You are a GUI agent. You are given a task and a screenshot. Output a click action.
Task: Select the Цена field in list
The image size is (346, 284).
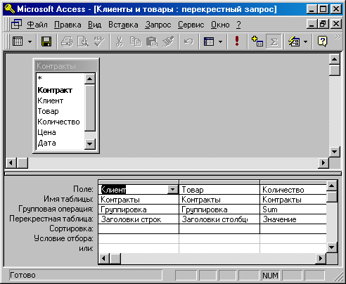[60, 132]
